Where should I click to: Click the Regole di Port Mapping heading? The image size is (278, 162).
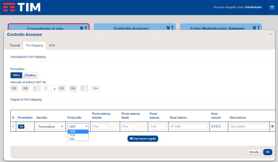26,100
